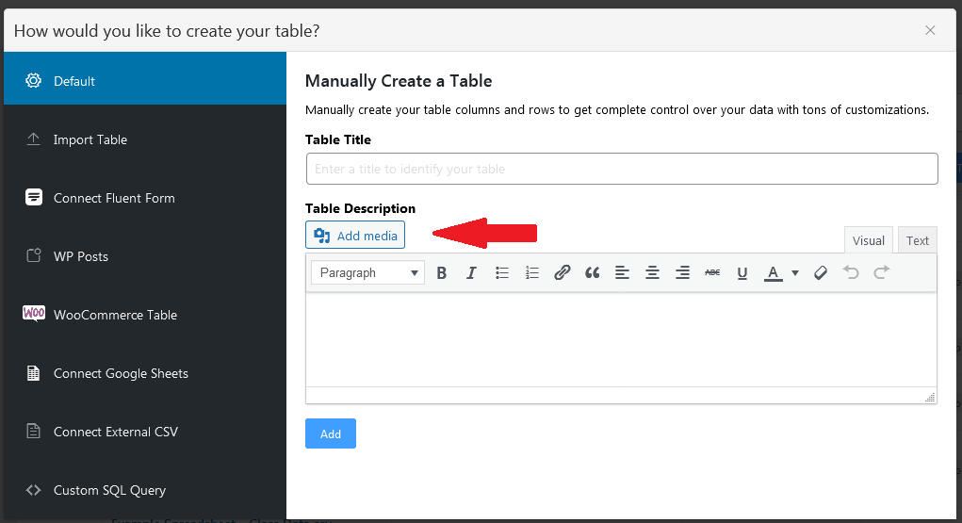Align text left

point(622,273)
